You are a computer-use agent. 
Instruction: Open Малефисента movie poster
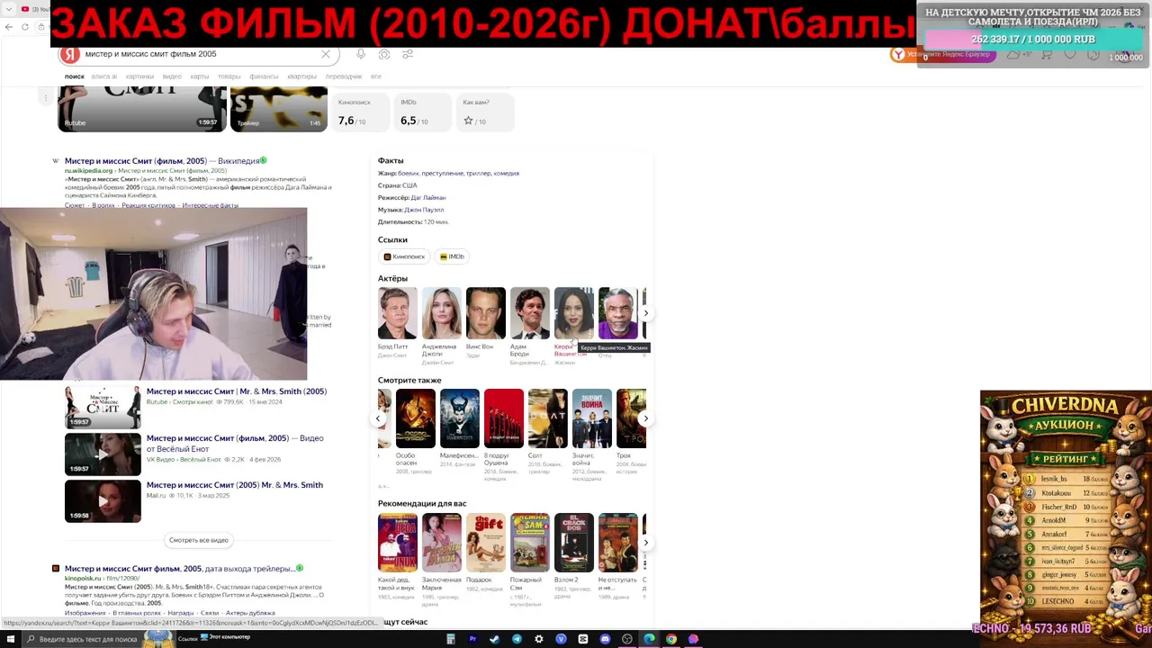pos(459,418)
